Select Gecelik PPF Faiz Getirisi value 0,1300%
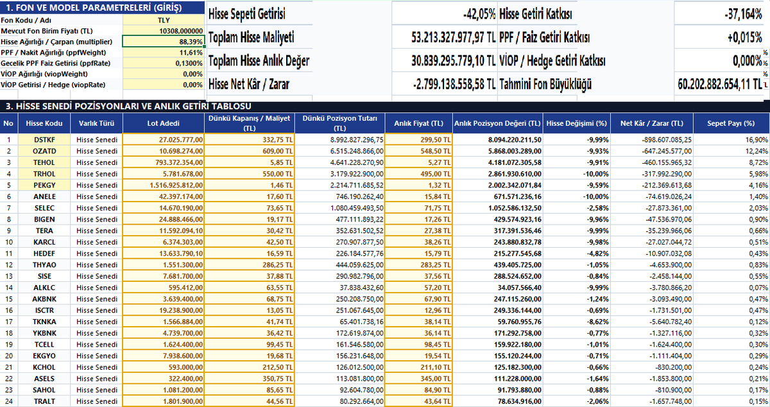This screenshot has height=407, width=770. 163,63
